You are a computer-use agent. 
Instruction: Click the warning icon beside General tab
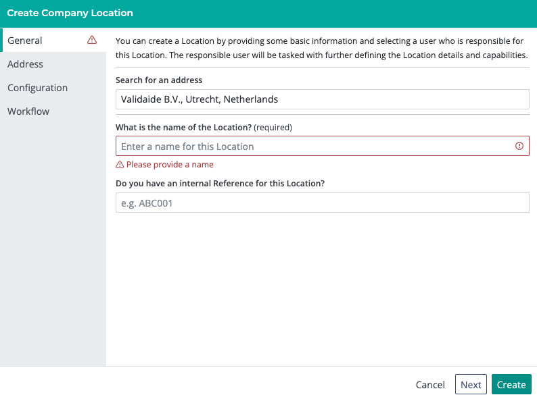click(x=92, y=40)
